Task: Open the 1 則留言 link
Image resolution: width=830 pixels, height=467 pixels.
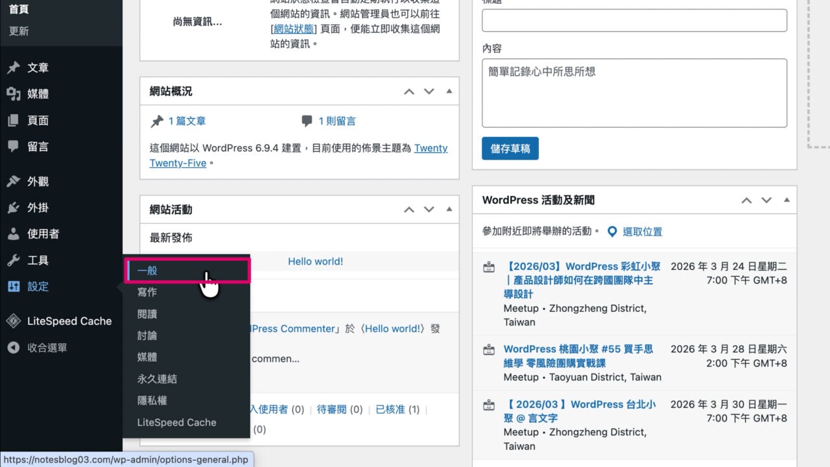Action: pyautogui.click(x=337, y=121)
